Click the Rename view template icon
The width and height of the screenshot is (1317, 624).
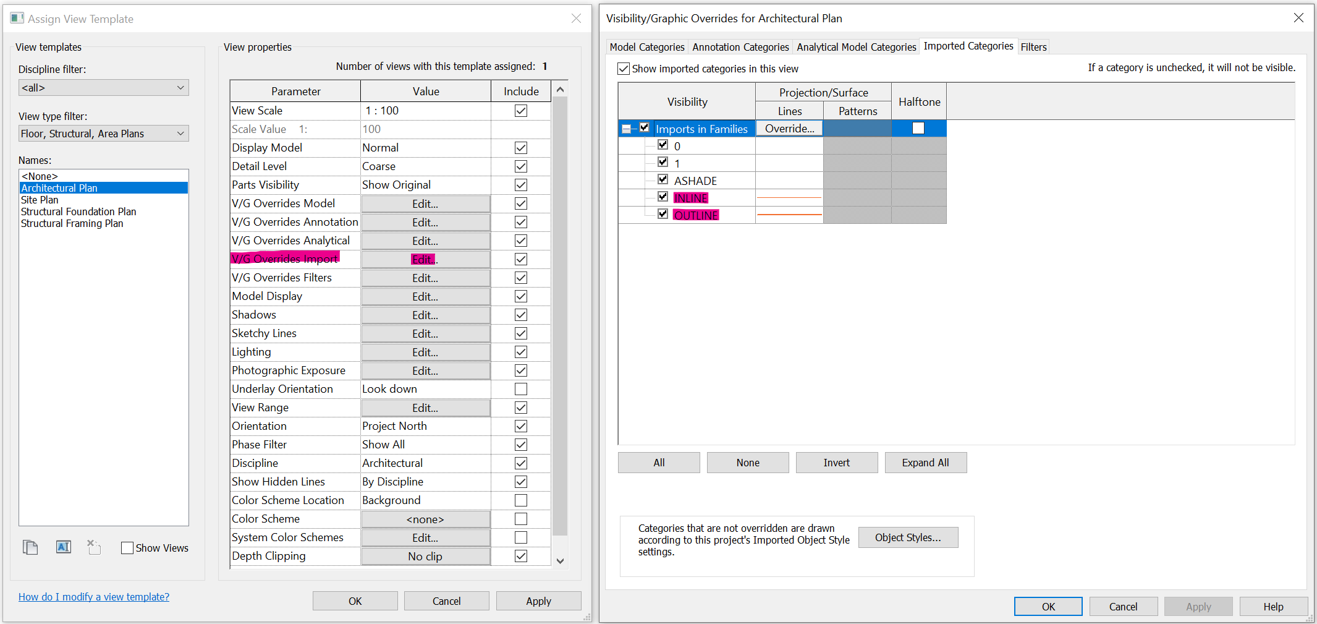[x=64, y=547]
